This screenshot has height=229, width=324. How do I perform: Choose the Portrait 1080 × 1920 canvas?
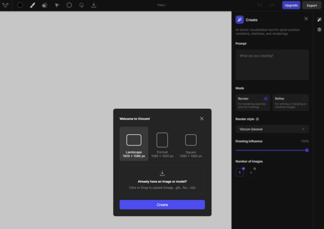162,144
